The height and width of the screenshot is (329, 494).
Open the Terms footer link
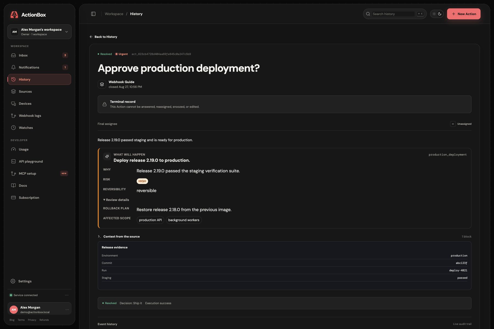21,320
